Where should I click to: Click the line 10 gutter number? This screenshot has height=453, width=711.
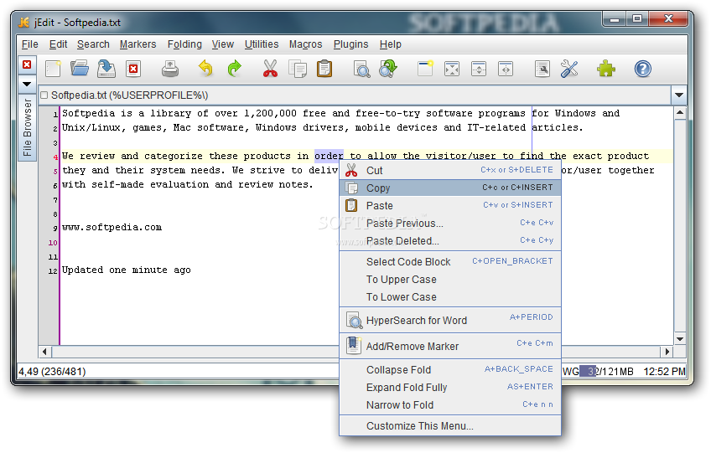point(53,243)
